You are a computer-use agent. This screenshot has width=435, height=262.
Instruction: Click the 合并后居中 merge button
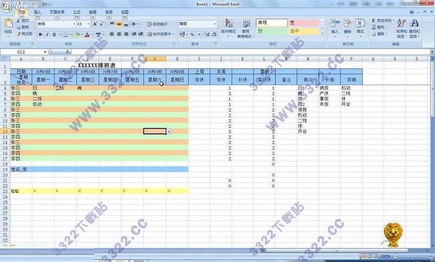click(161, 34)
